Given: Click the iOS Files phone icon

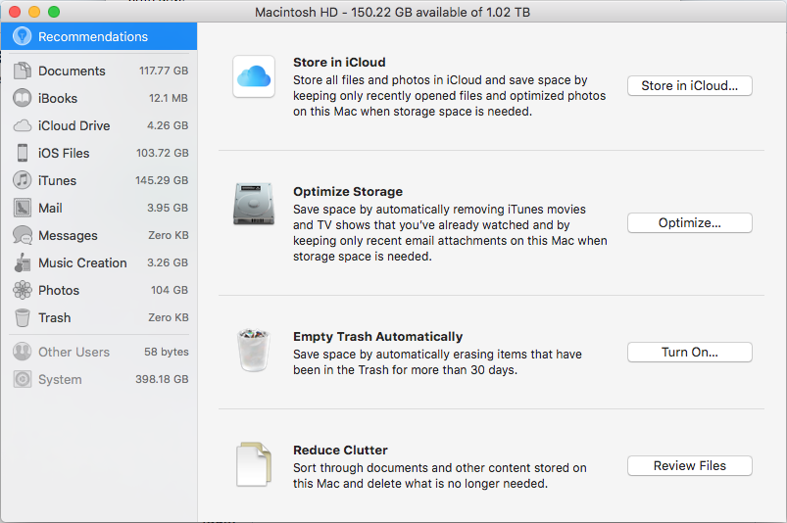Looking at the screenshot, I should pos(23,153).
